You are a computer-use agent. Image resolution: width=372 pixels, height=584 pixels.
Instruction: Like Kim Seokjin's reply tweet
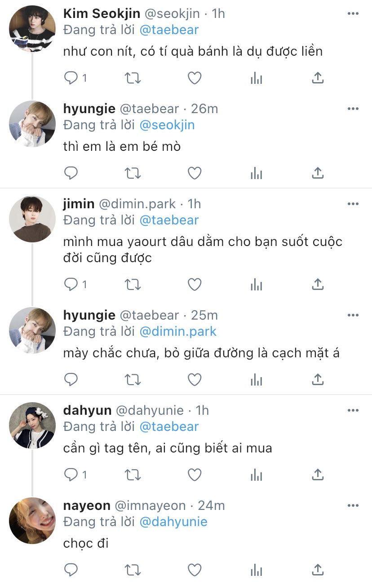(x=194, y=78)
